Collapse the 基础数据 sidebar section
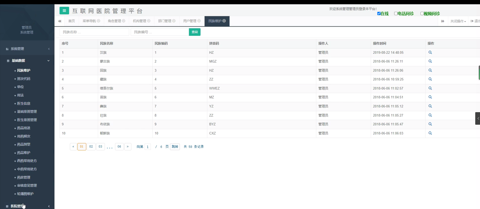 (27, 61)
